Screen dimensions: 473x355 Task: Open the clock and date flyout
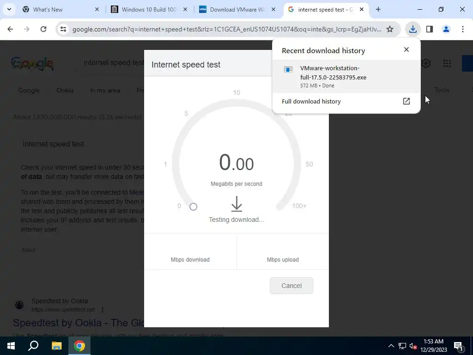pyautogui.click(x=433, y=346)
